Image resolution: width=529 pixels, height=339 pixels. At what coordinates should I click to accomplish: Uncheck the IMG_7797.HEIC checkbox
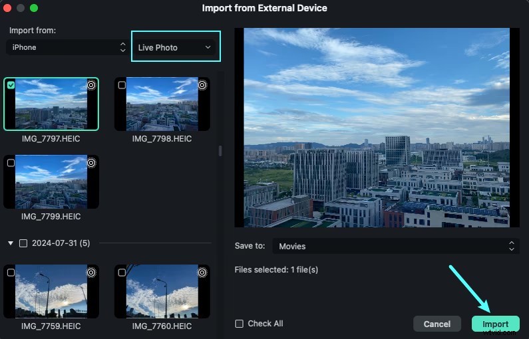[x=11, y=85]
